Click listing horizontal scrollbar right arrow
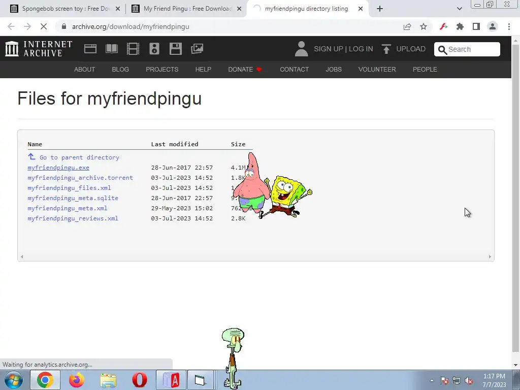 tap(490, 256)
